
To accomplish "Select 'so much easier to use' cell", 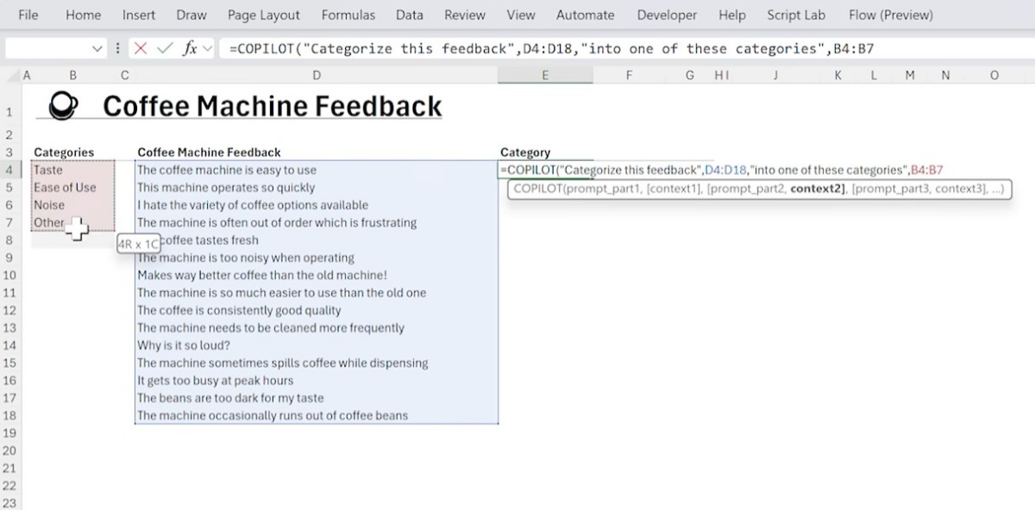I will coord(317,292).
